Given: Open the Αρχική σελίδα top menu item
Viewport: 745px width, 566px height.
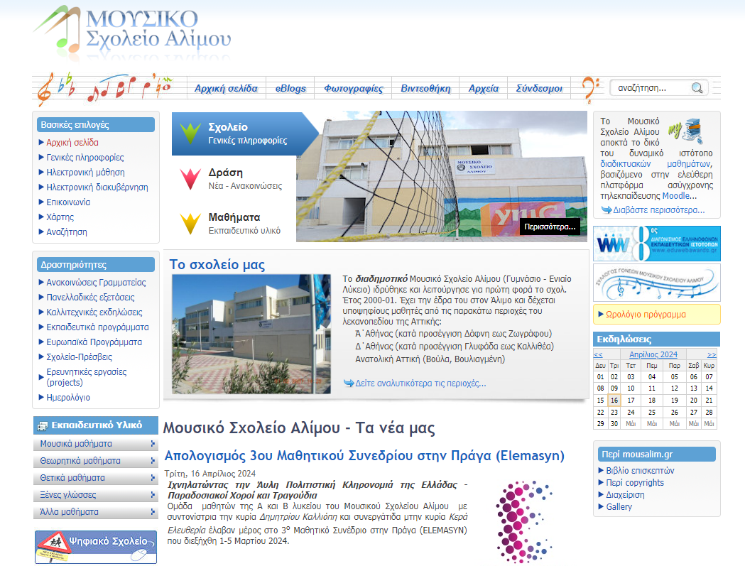Looking at the screenshot, I should [x=226, y=88].
